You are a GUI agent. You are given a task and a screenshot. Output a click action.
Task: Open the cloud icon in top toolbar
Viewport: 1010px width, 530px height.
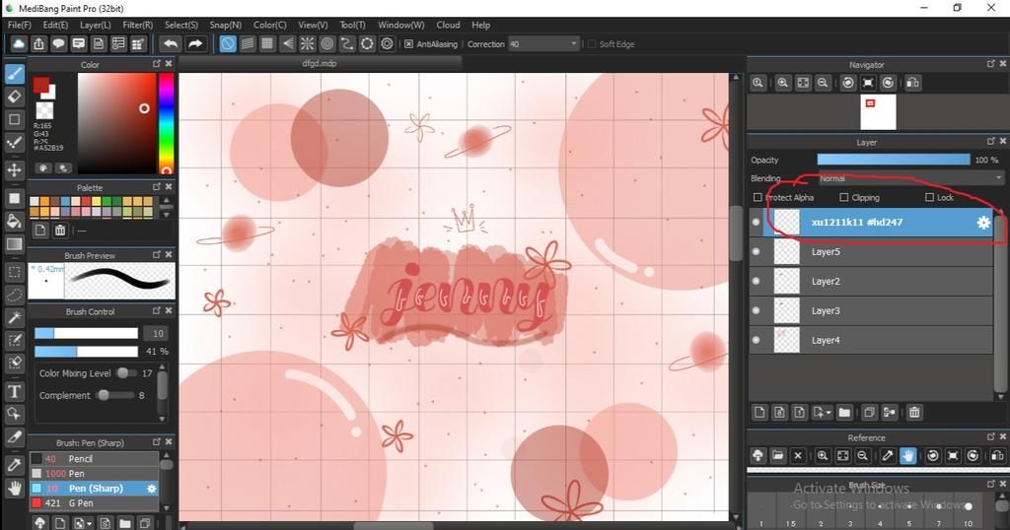pos(19,43)
